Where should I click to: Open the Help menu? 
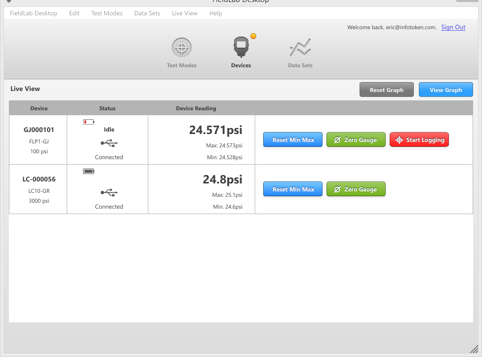pyautogui.click(x=215, y=13)
